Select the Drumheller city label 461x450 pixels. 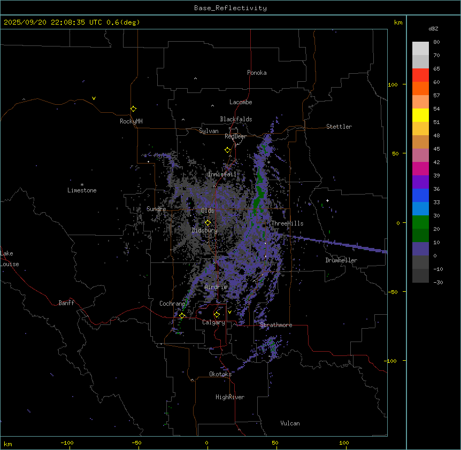point(341,260)
